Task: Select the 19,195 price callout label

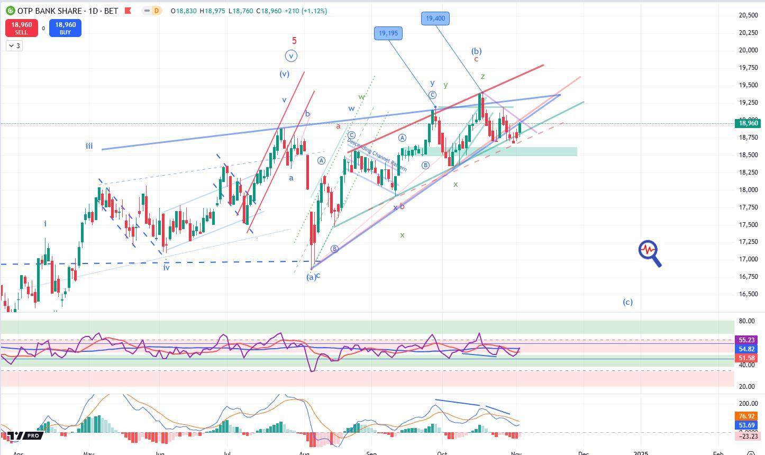Action: tap(388, 33)
